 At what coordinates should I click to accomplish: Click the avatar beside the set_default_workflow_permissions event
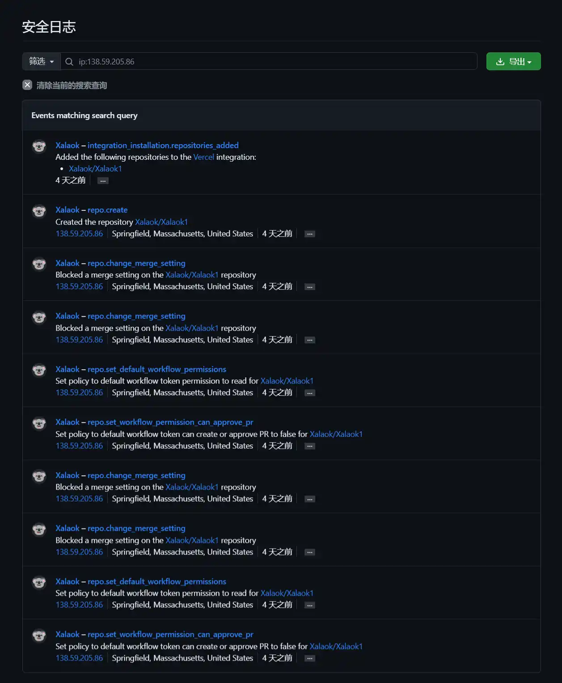click(39, 370)
